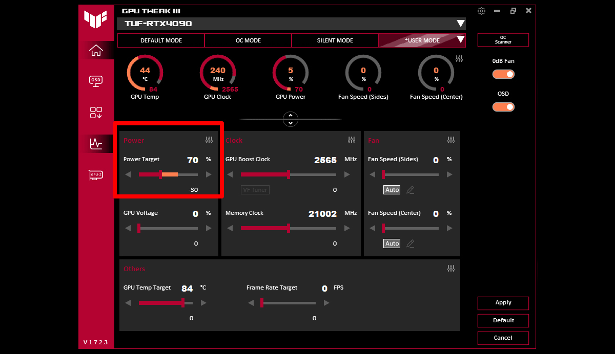Toggle the OSD switch
The image size is (615, 354).
click(x=503, y=107)
